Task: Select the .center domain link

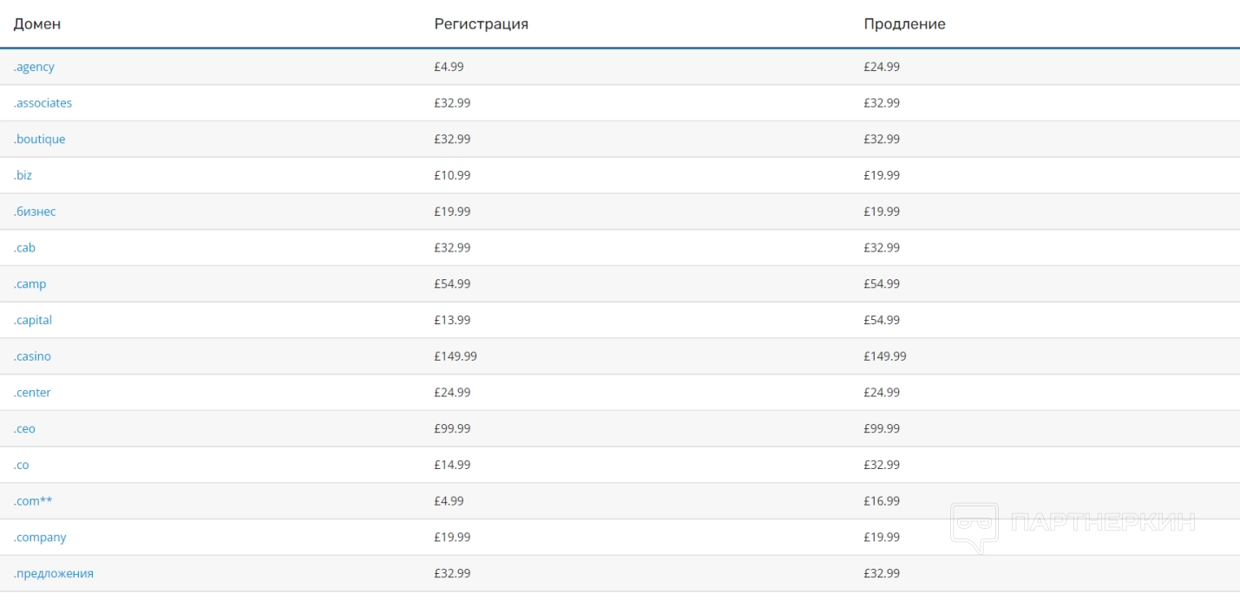Action: [32, 393]
